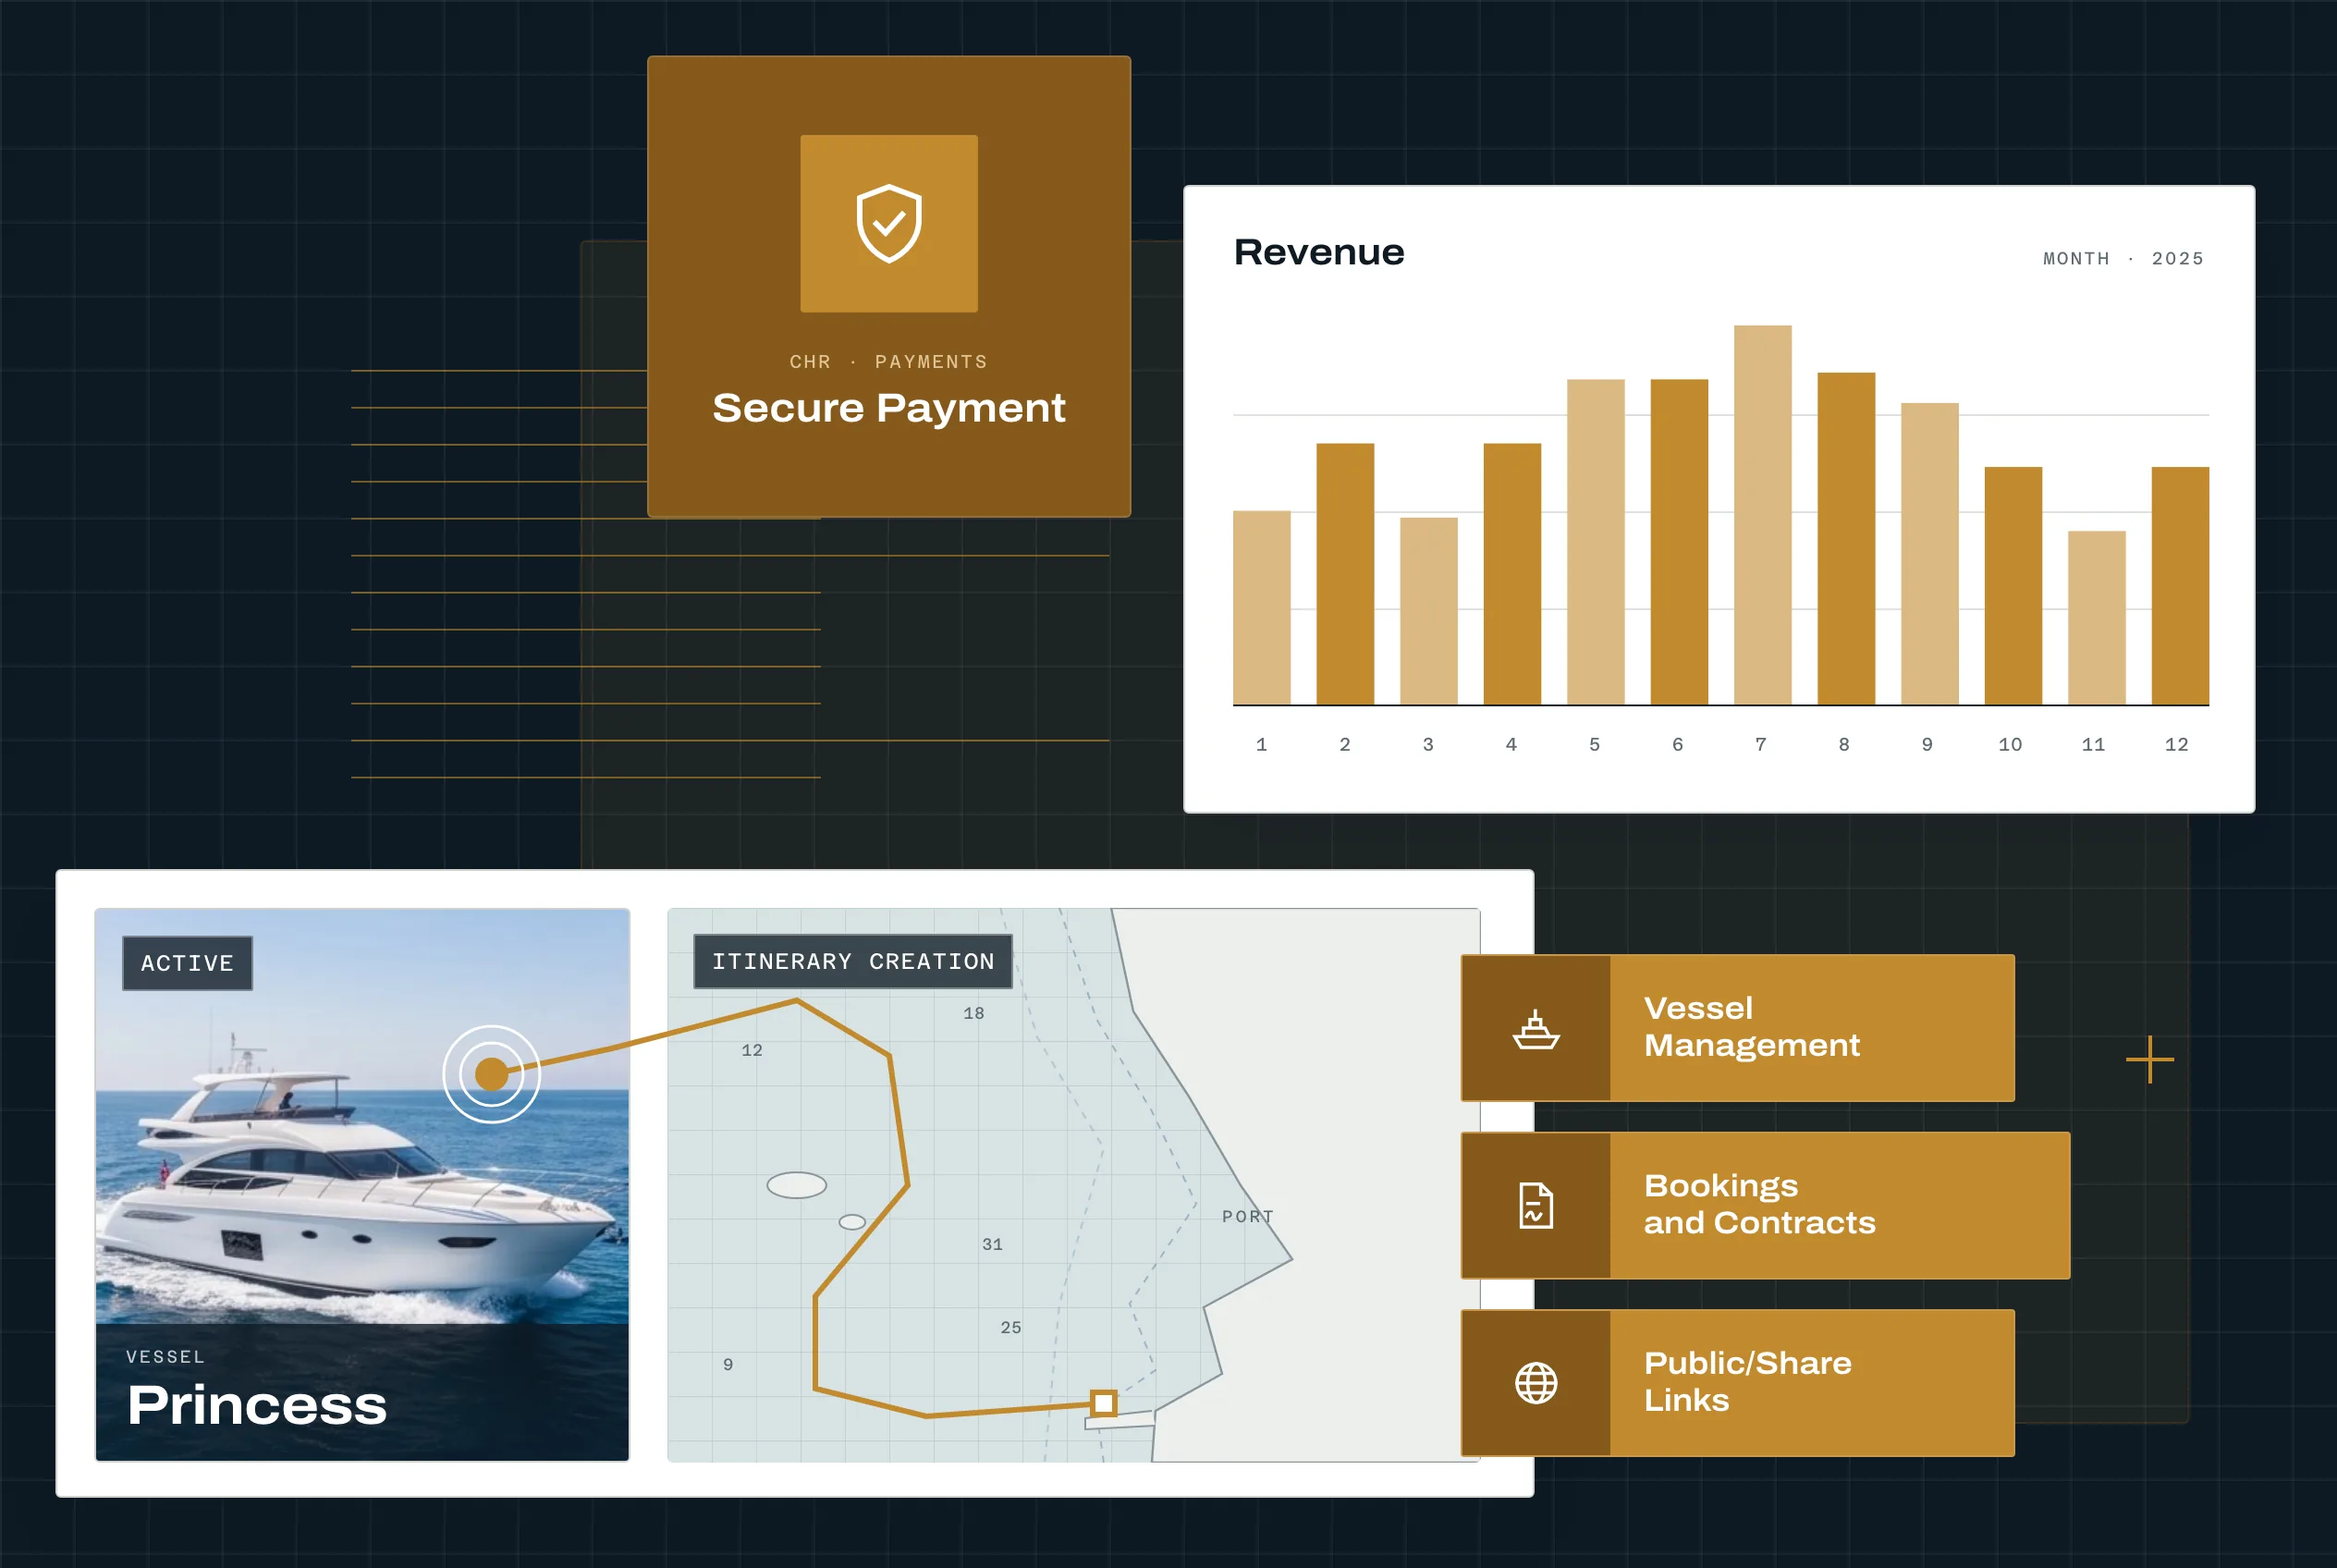This screenshot has height=1568, width=2337.
Task: Click the large oval island on map
Action: [796, 1185]
